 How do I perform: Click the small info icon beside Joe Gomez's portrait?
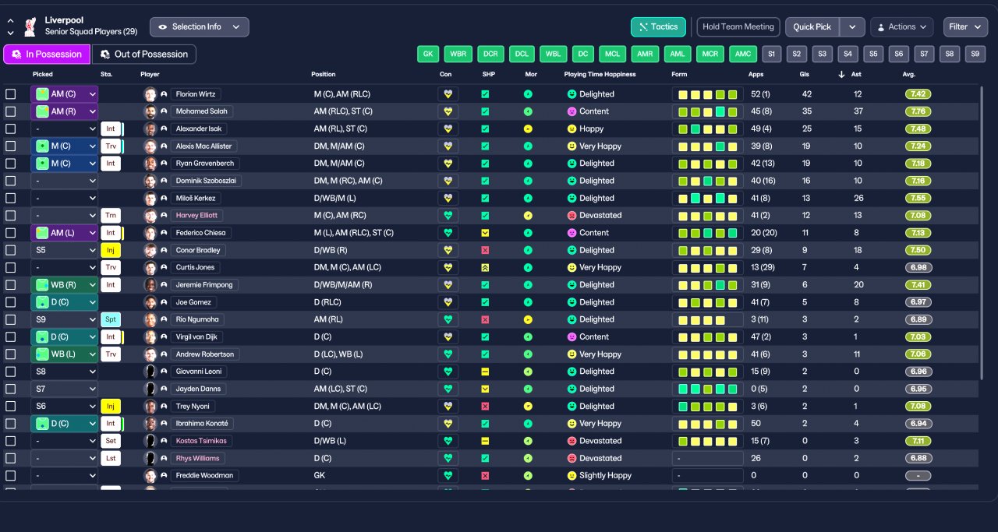[x=164, y=302]
